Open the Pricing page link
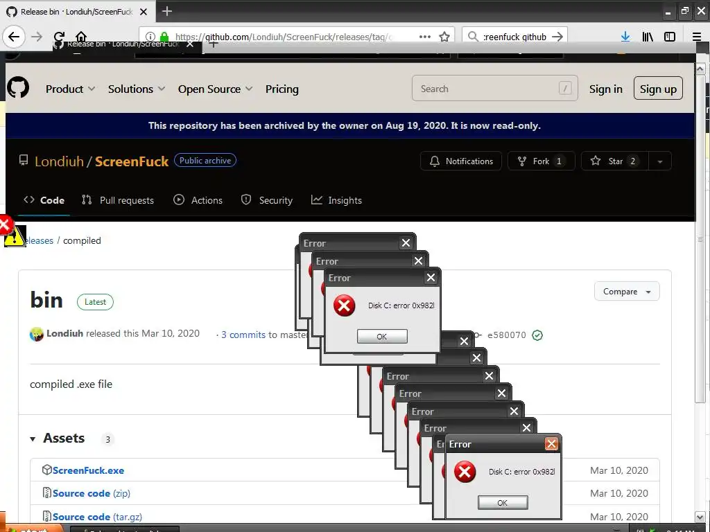710x532 pixels. click(x=282, y=89)
